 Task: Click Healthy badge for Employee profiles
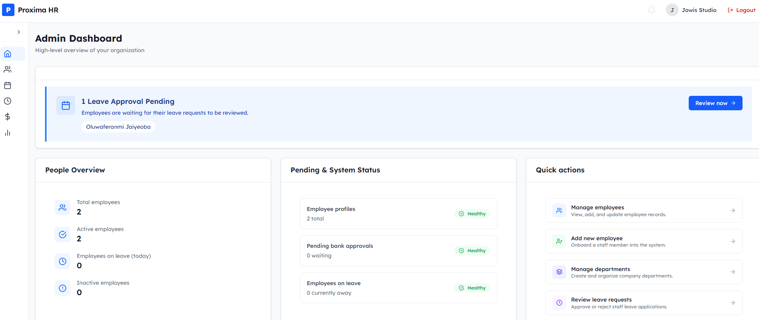point(472,214)
